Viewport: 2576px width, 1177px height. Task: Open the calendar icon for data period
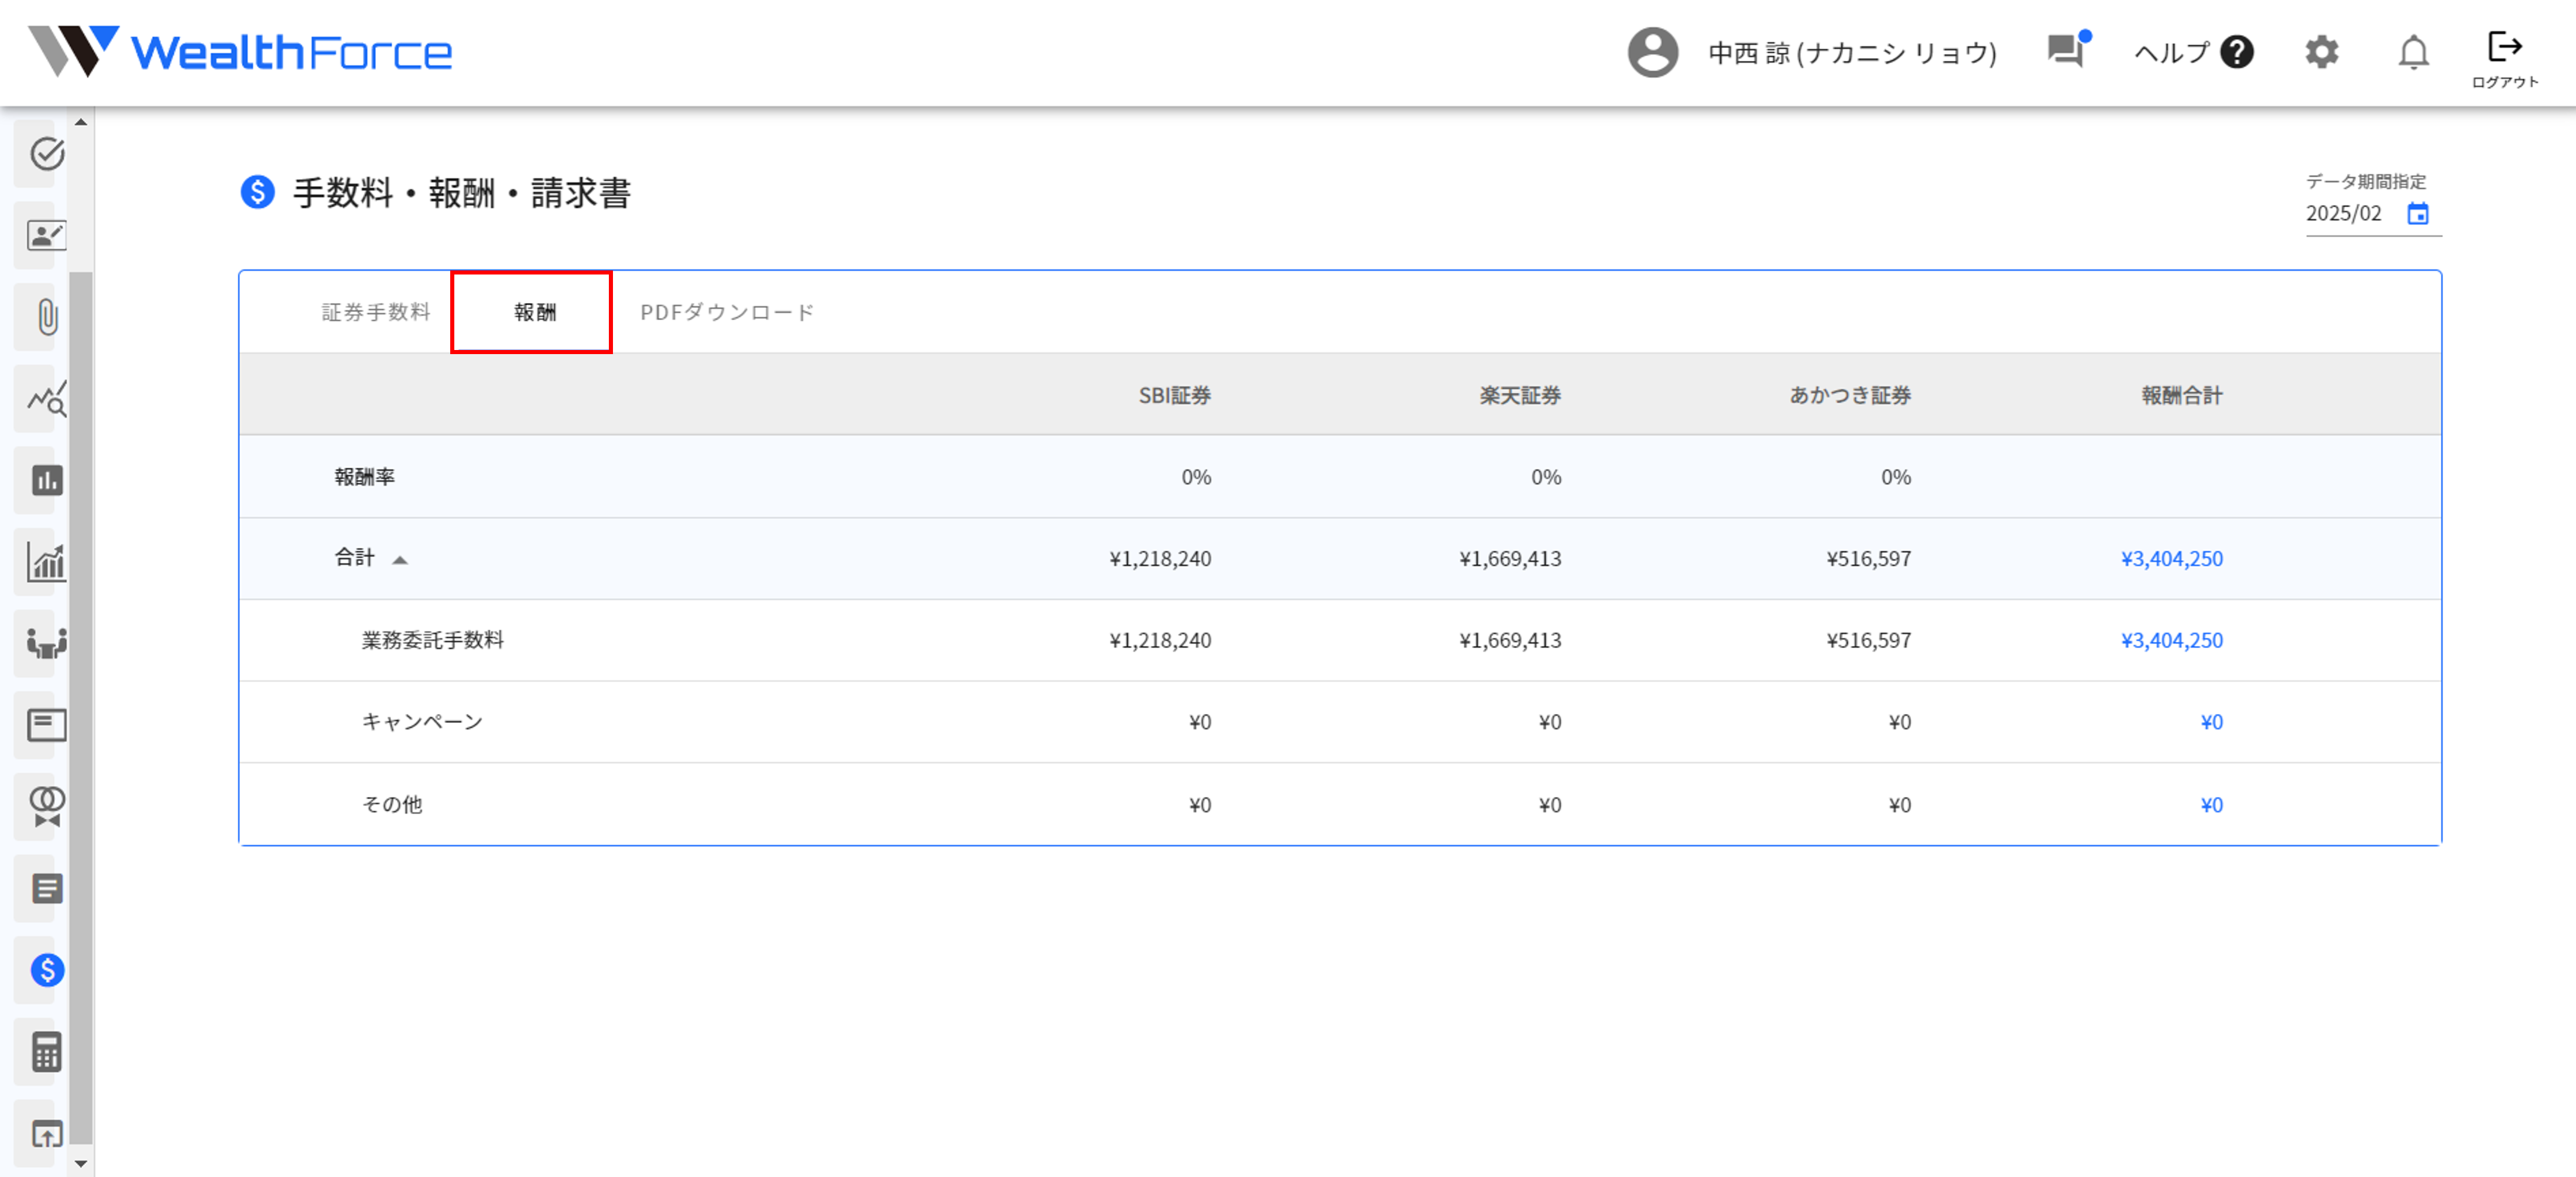point(2417,214)
